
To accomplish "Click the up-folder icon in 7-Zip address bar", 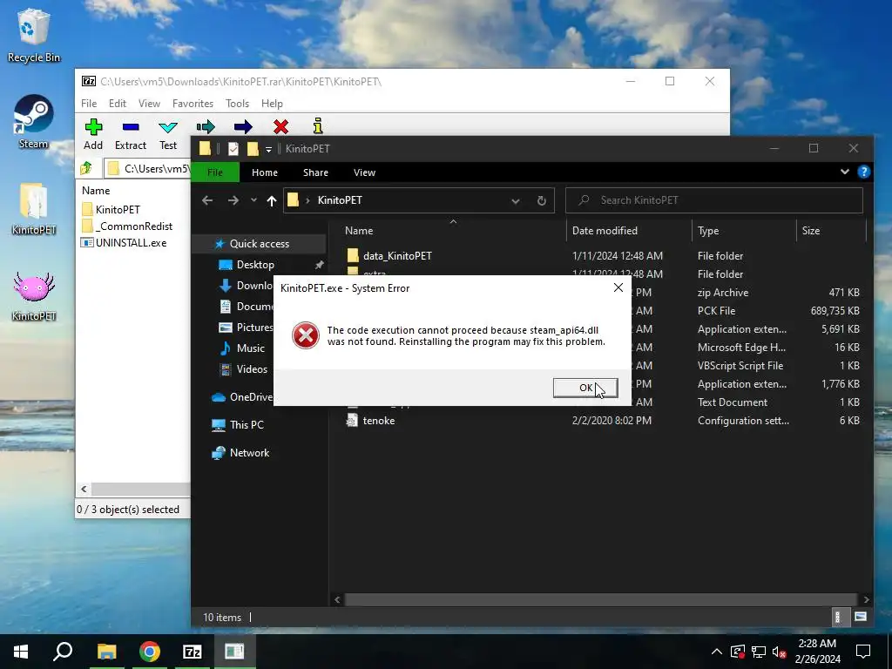I will [x=86, y=168].
